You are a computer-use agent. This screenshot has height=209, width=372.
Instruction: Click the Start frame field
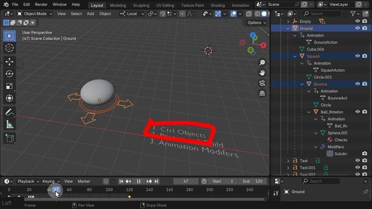pyautogui.click(x=223, y=181)
